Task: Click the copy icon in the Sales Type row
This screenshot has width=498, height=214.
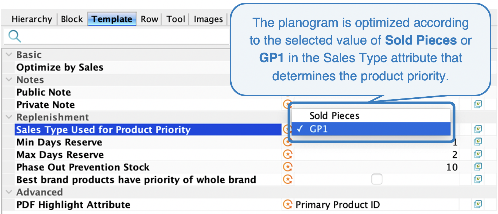Action: click(478, 129)
